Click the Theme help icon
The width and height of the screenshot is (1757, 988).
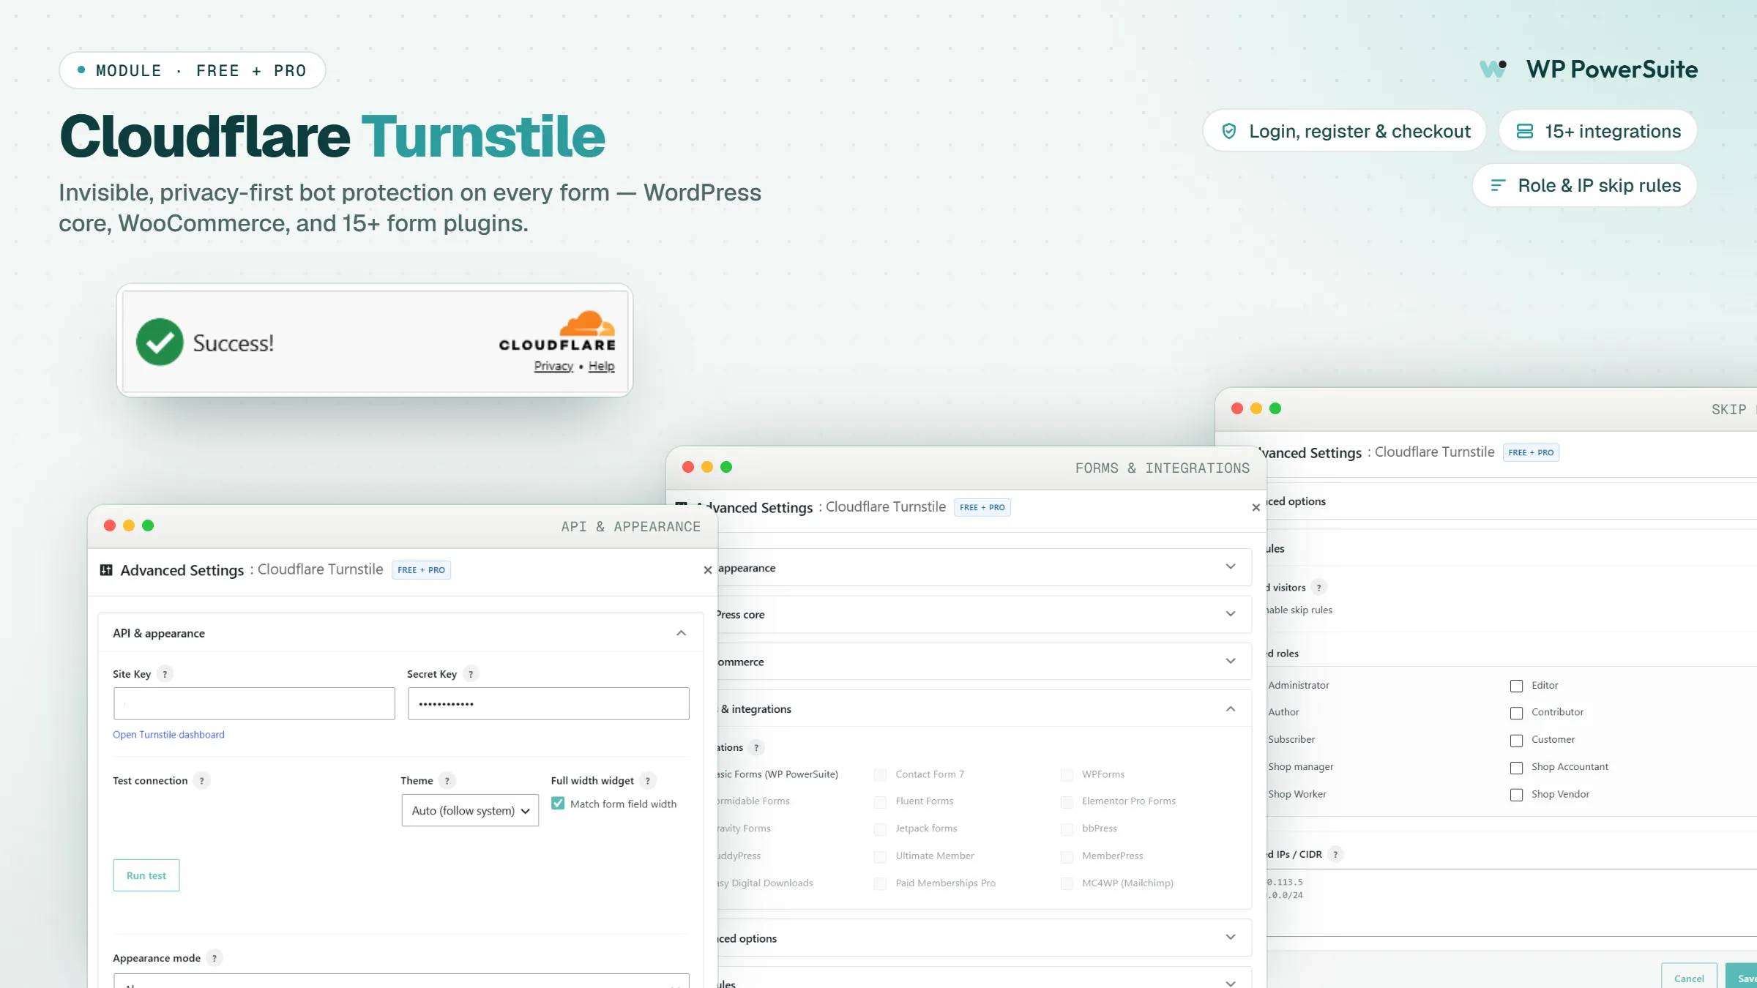coord(447,781)
